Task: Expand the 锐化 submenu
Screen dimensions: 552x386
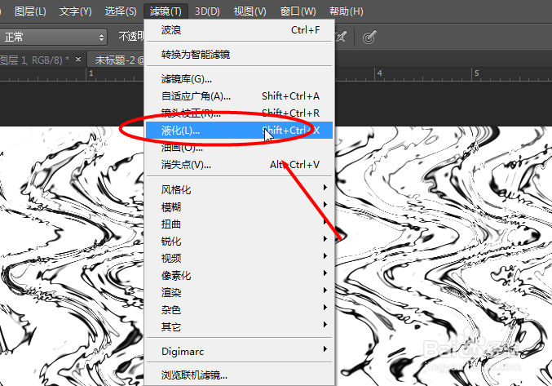Action: [x=240, y=242]
